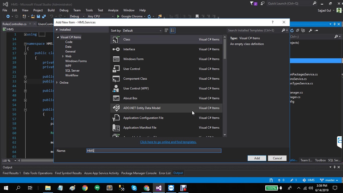The height and width of the screenshot is (193, 343).
Task: Click the Search Installed Templates field
Action: point(253,30)
